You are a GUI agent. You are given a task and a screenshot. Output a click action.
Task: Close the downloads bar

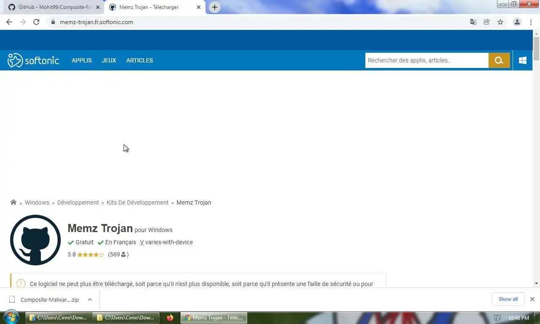(532, 299)
